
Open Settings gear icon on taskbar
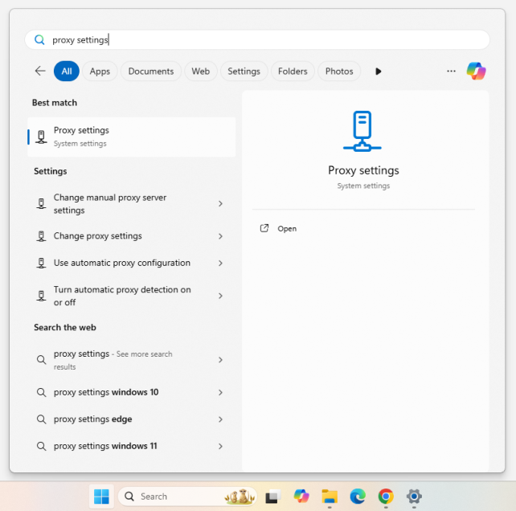tap(414, 497)
